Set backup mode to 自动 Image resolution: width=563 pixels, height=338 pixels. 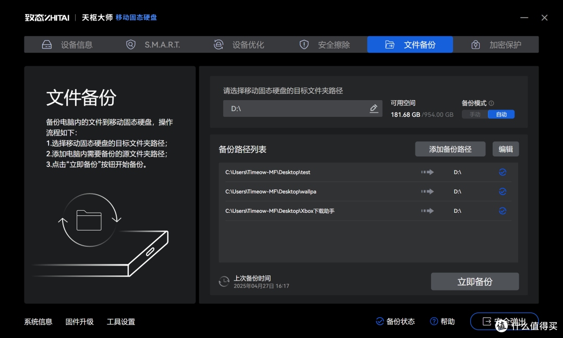coord(501,114)
